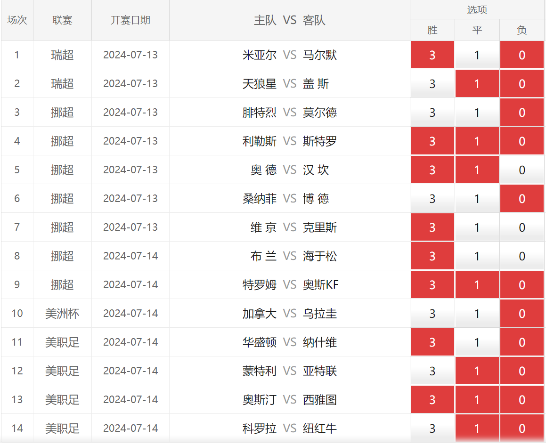Toggle loss option 0 for 蒙特利 VS 亚特联
The image size is (546, 445).
[522, 371]
